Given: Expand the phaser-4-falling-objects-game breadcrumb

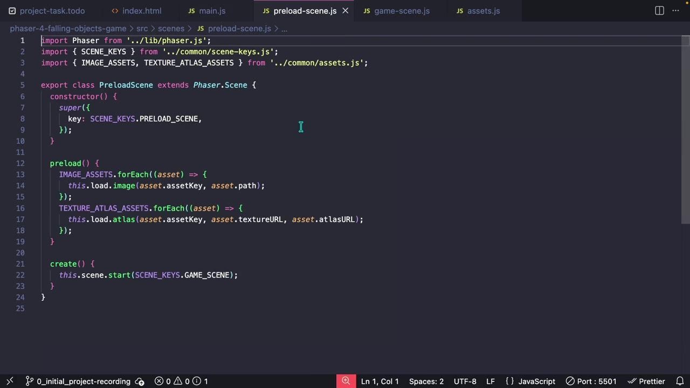Looking at the screenshot, I should 68,29.
